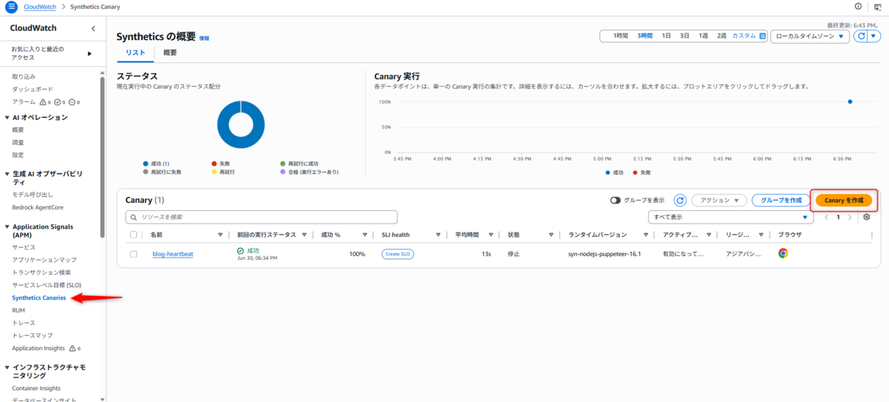Switch to the 概要 tab under Synthetics heading
The height and width of the screenshot is (402, 889).
(x=170, y=53)
